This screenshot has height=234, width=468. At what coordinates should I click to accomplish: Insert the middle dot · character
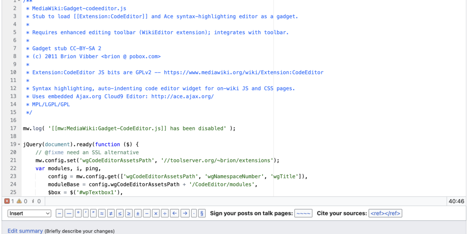pyautogui.click(x=194, y=213)
